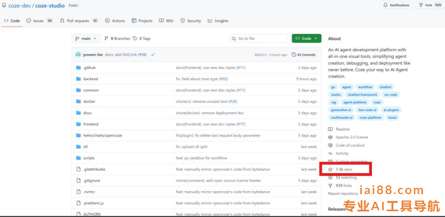Open the Security tab
Image resolution: width=445 pixels, height=217 pixels.
(x=191, y=21)
